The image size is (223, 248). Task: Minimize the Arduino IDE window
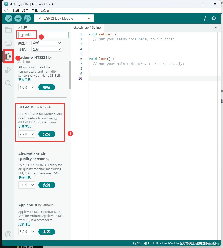(x=191, y=4)
